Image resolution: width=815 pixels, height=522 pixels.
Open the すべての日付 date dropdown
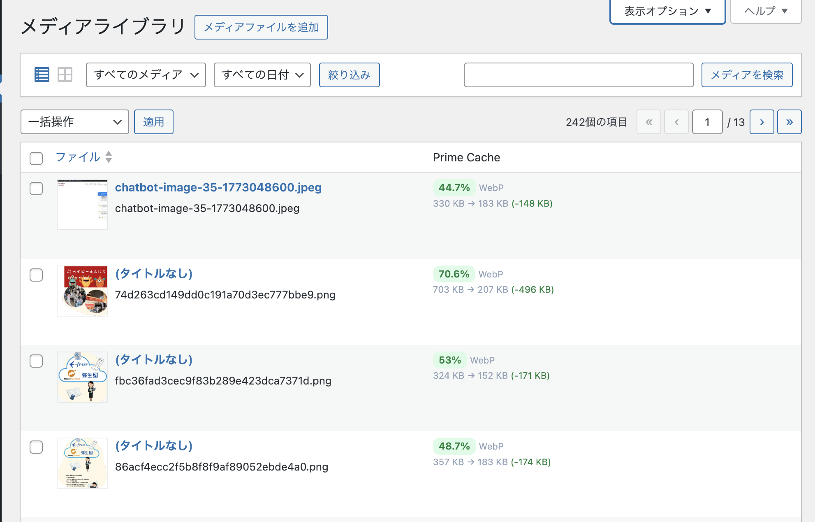pyautogui.click(x=262, y=75)
